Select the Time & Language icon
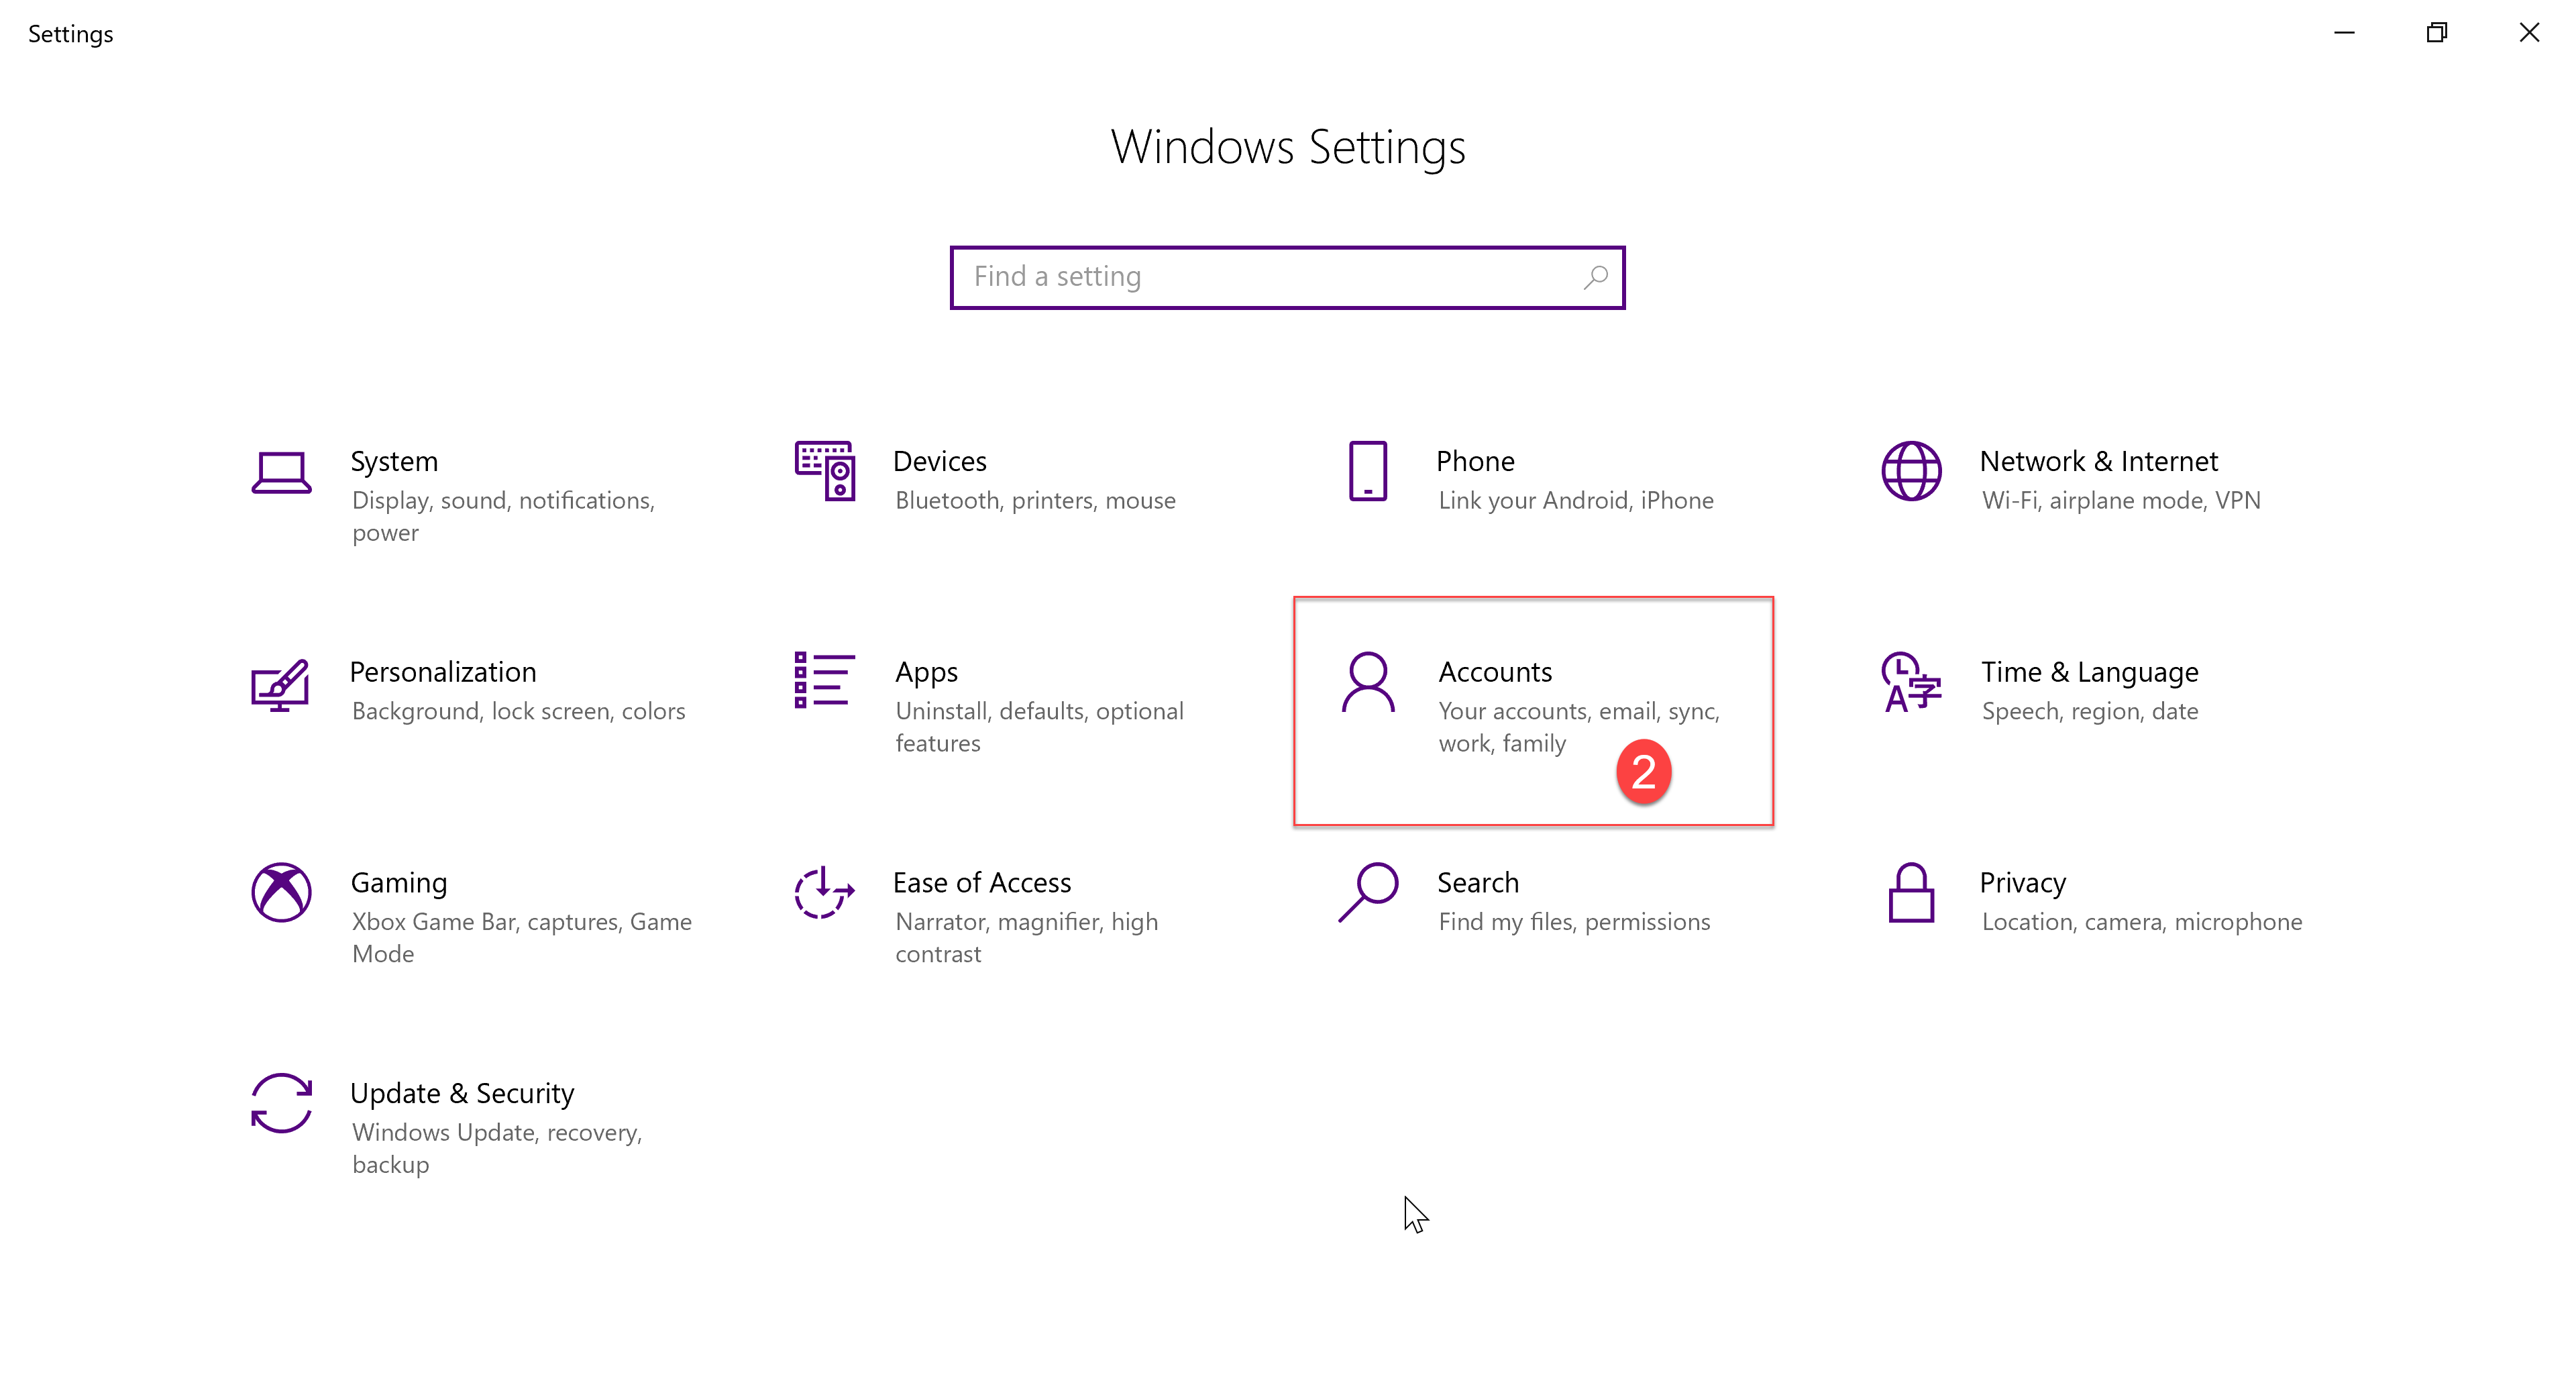The image size is (2576, 1389). tap(1910, 682)
